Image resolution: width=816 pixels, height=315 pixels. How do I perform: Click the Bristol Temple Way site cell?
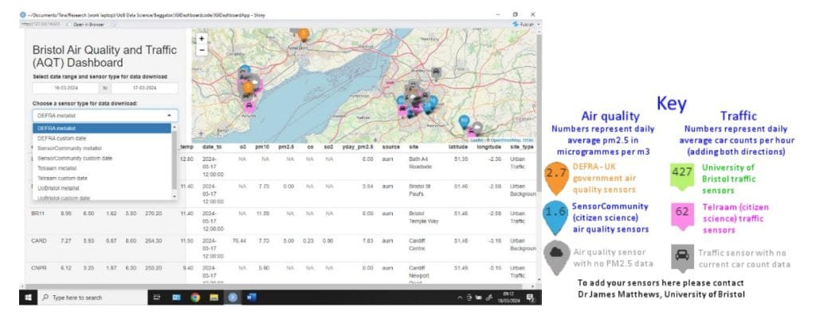[424, 217]
